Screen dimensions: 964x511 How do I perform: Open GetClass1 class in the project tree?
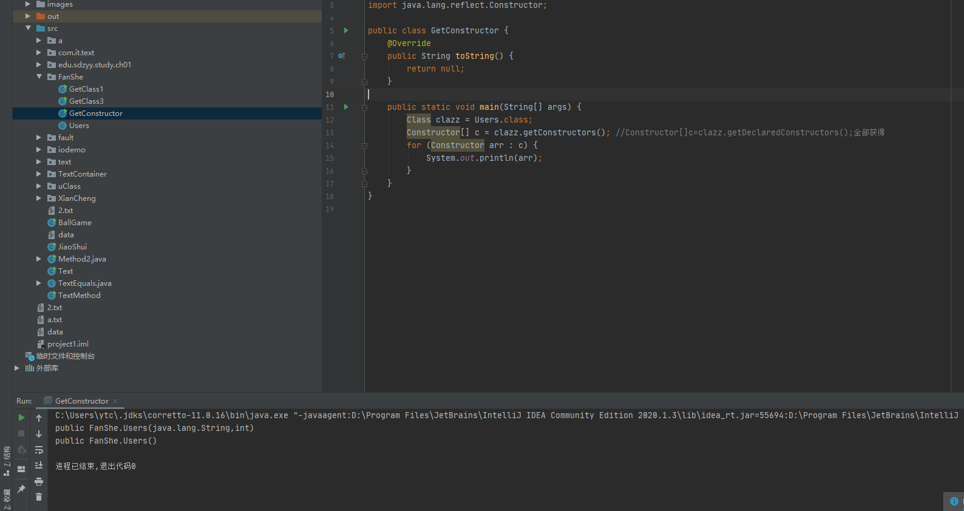click(86, 89)
